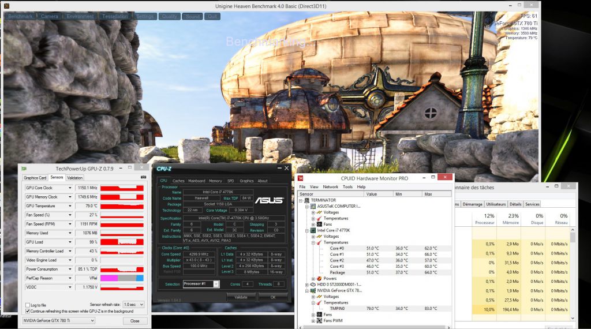The image size is (591, 329).
Task: Click the CPU-Z Core Speed value 4299.9 MHz
Action: tap(199, 255)
